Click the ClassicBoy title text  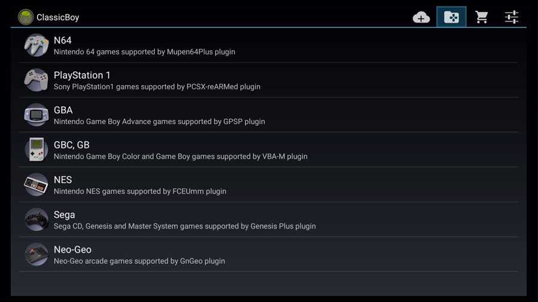58,17
